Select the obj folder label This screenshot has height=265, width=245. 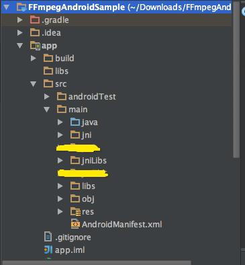88,199
